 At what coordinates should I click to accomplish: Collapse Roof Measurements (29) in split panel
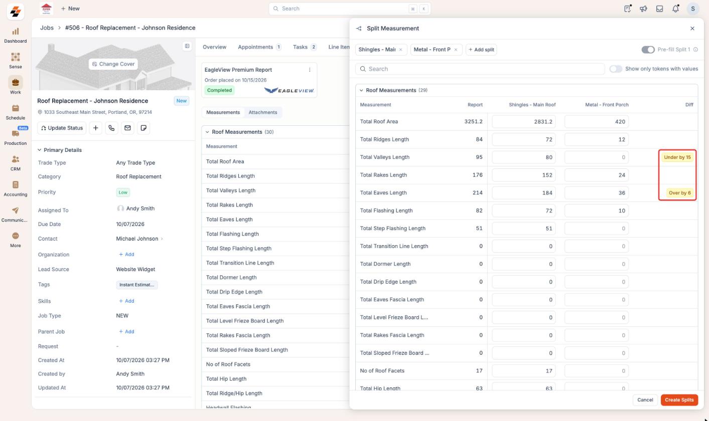coord(360,90)
